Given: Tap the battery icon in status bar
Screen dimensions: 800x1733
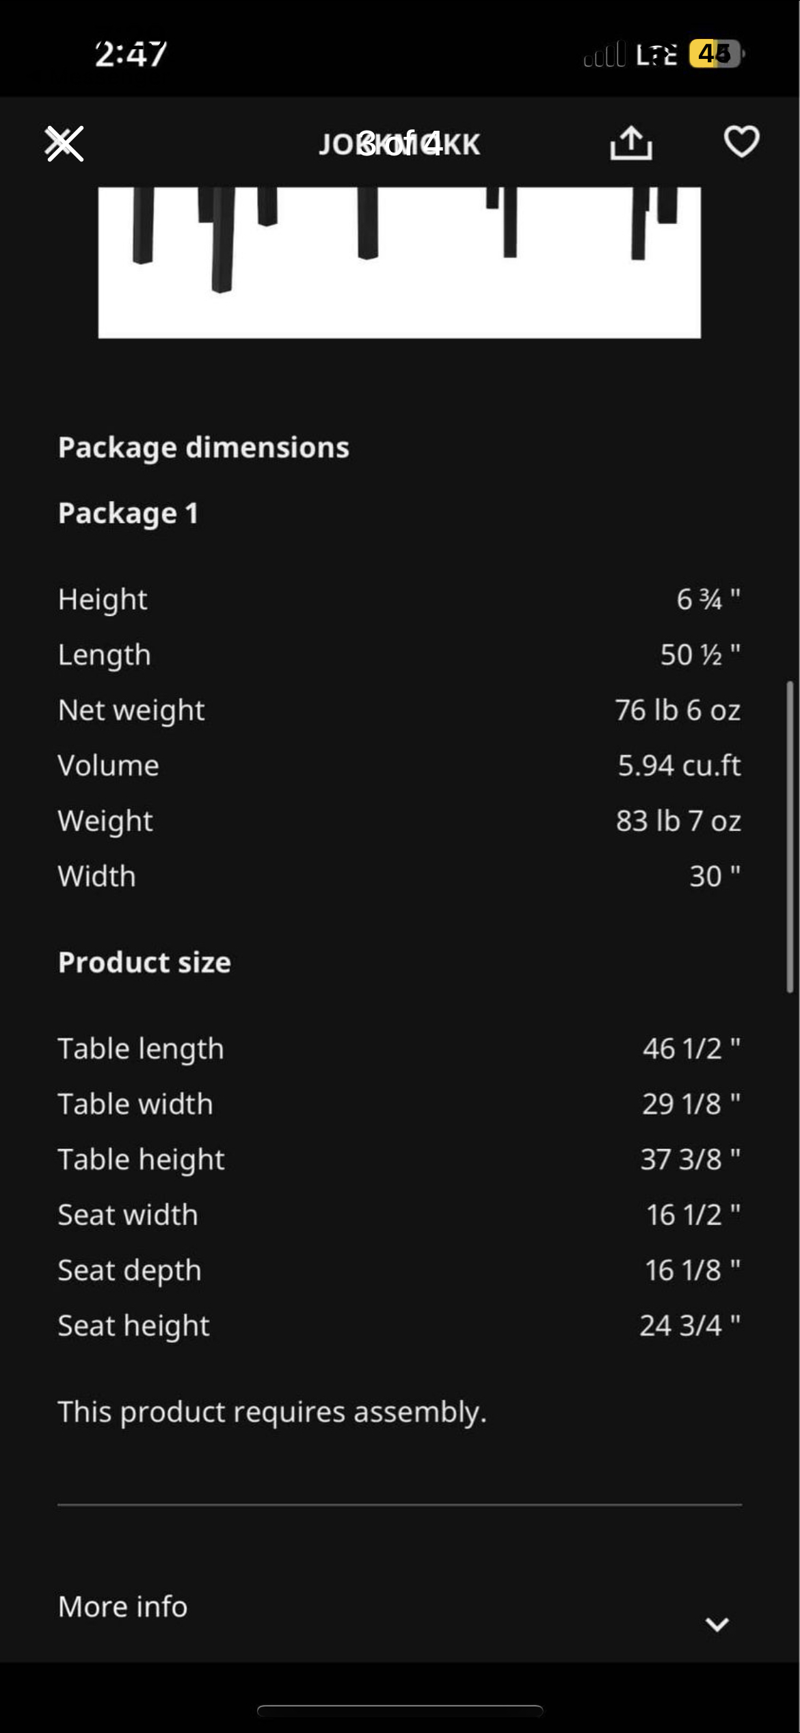Looking at the screenshot, I should click(715, 53).
